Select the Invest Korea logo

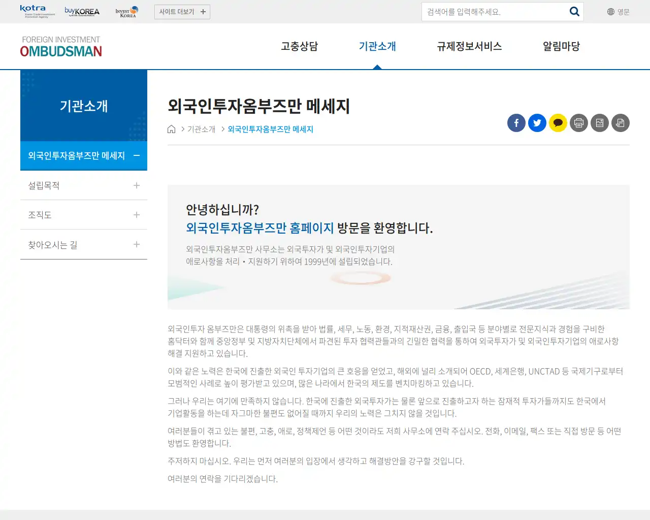(126, 11)
